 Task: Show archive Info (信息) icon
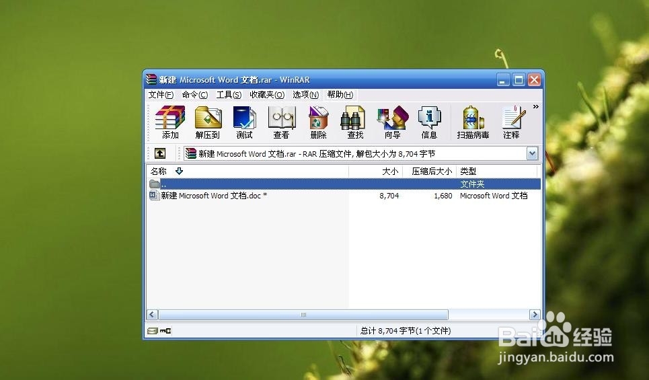tap(429, 122)
